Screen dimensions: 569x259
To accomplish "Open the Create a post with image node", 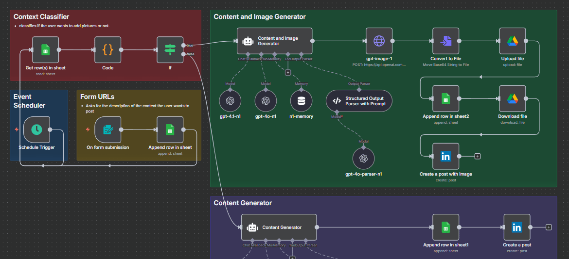I will click(445, 156).
